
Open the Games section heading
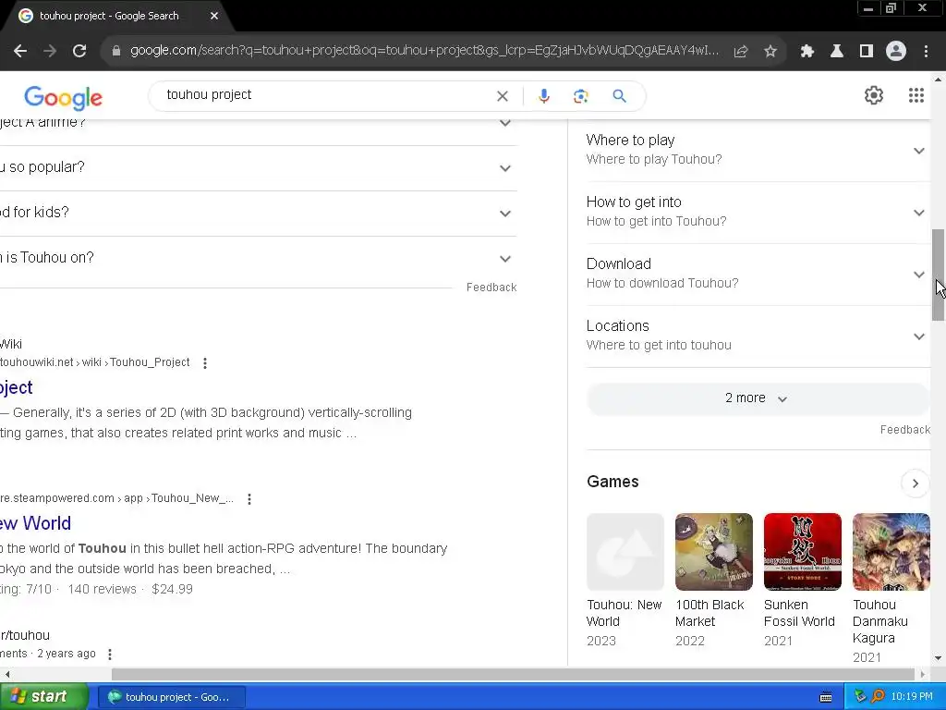coord(612,482)
